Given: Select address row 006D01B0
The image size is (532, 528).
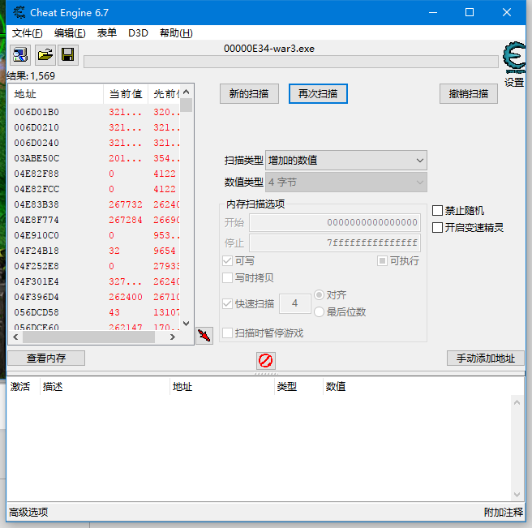Looking at the screenshot, I should (x=94, y=112).
